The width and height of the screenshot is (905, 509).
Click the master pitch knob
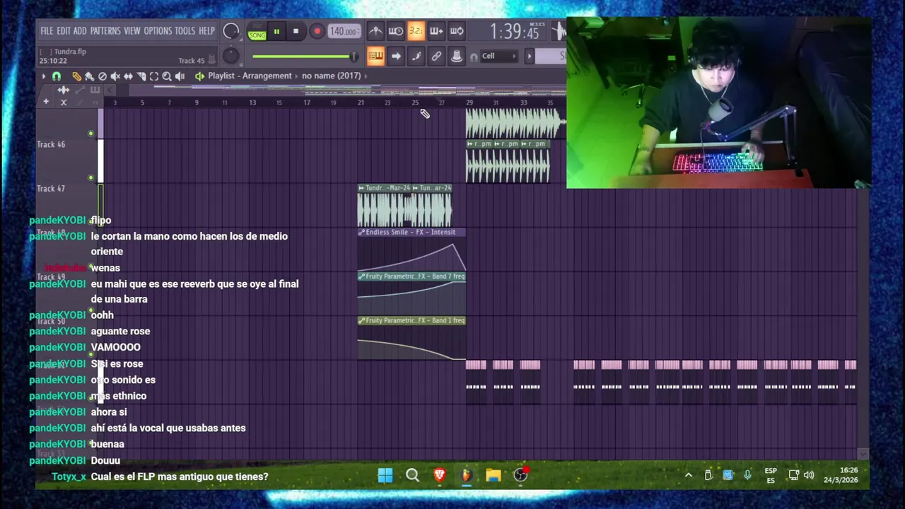tap(230, 56)
